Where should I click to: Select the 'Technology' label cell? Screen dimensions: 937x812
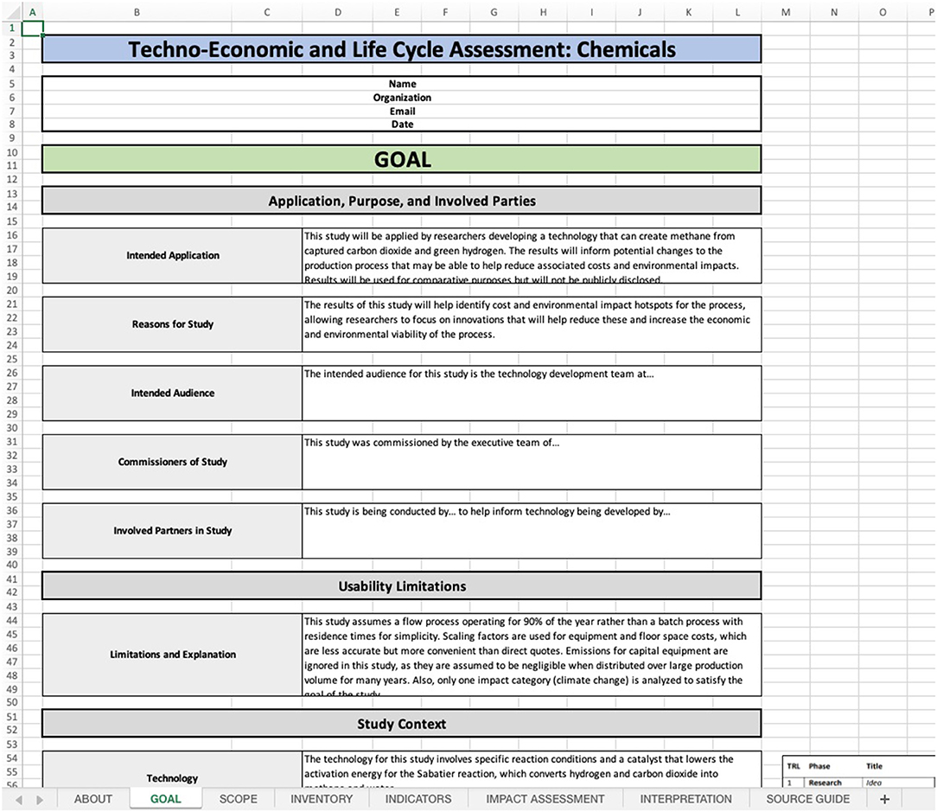173,770
